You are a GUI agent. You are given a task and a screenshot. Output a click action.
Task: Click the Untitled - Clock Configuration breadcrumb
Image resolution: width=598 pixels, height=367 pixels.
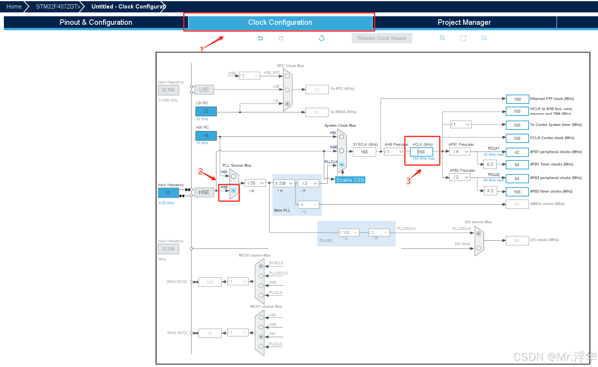coord(128,7)
